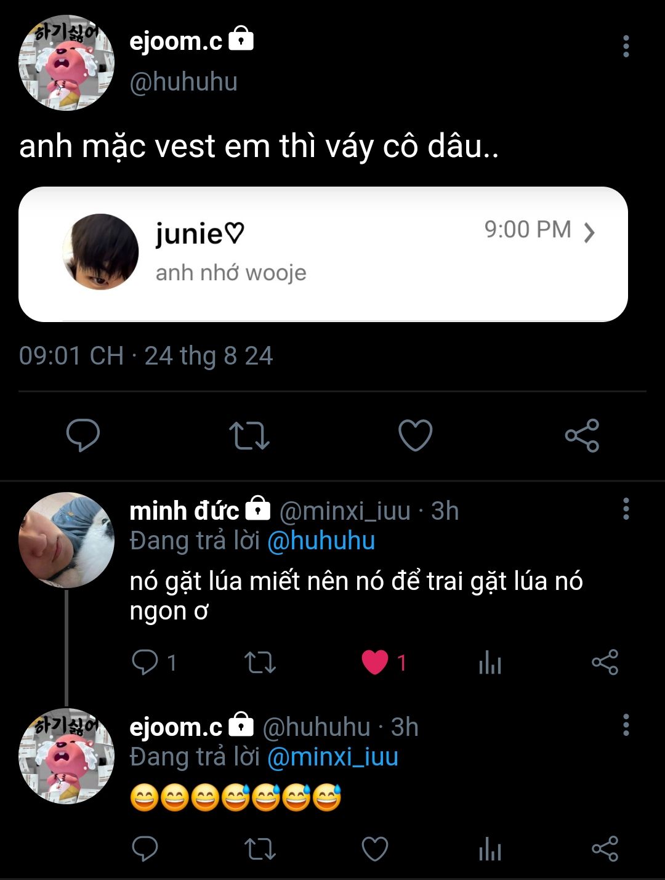
Task: Open junie message notification chevron
Action: coord(589,232)
